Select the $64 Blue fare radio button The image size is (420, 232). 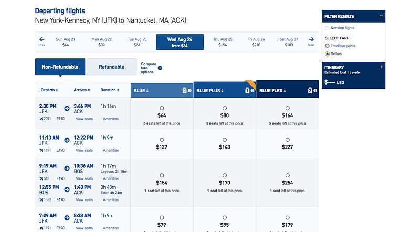click(x=162, y=108)
